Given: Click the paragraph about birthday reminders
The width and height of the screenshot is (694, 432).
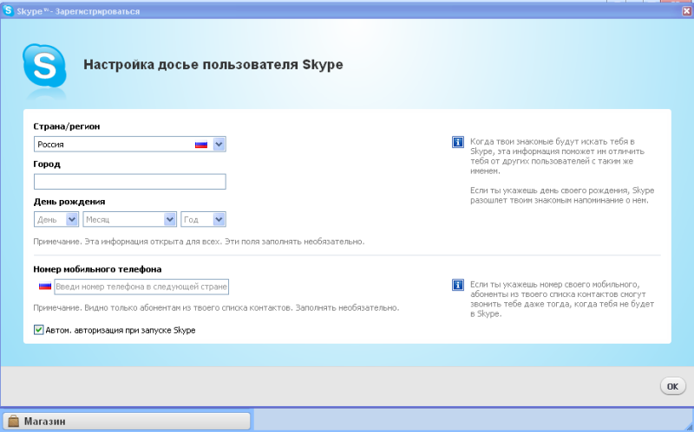Looking at the screenshot, I should (562, 196).
